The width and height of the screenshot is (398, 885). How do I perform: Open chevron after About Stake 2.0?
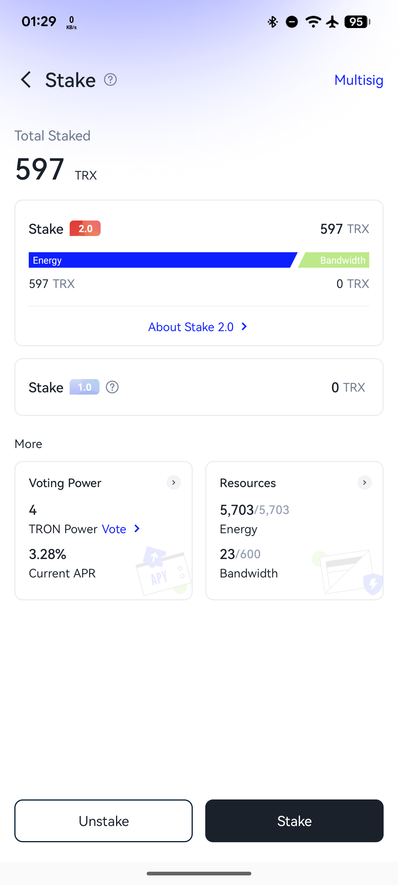click(x=244, y=327)
